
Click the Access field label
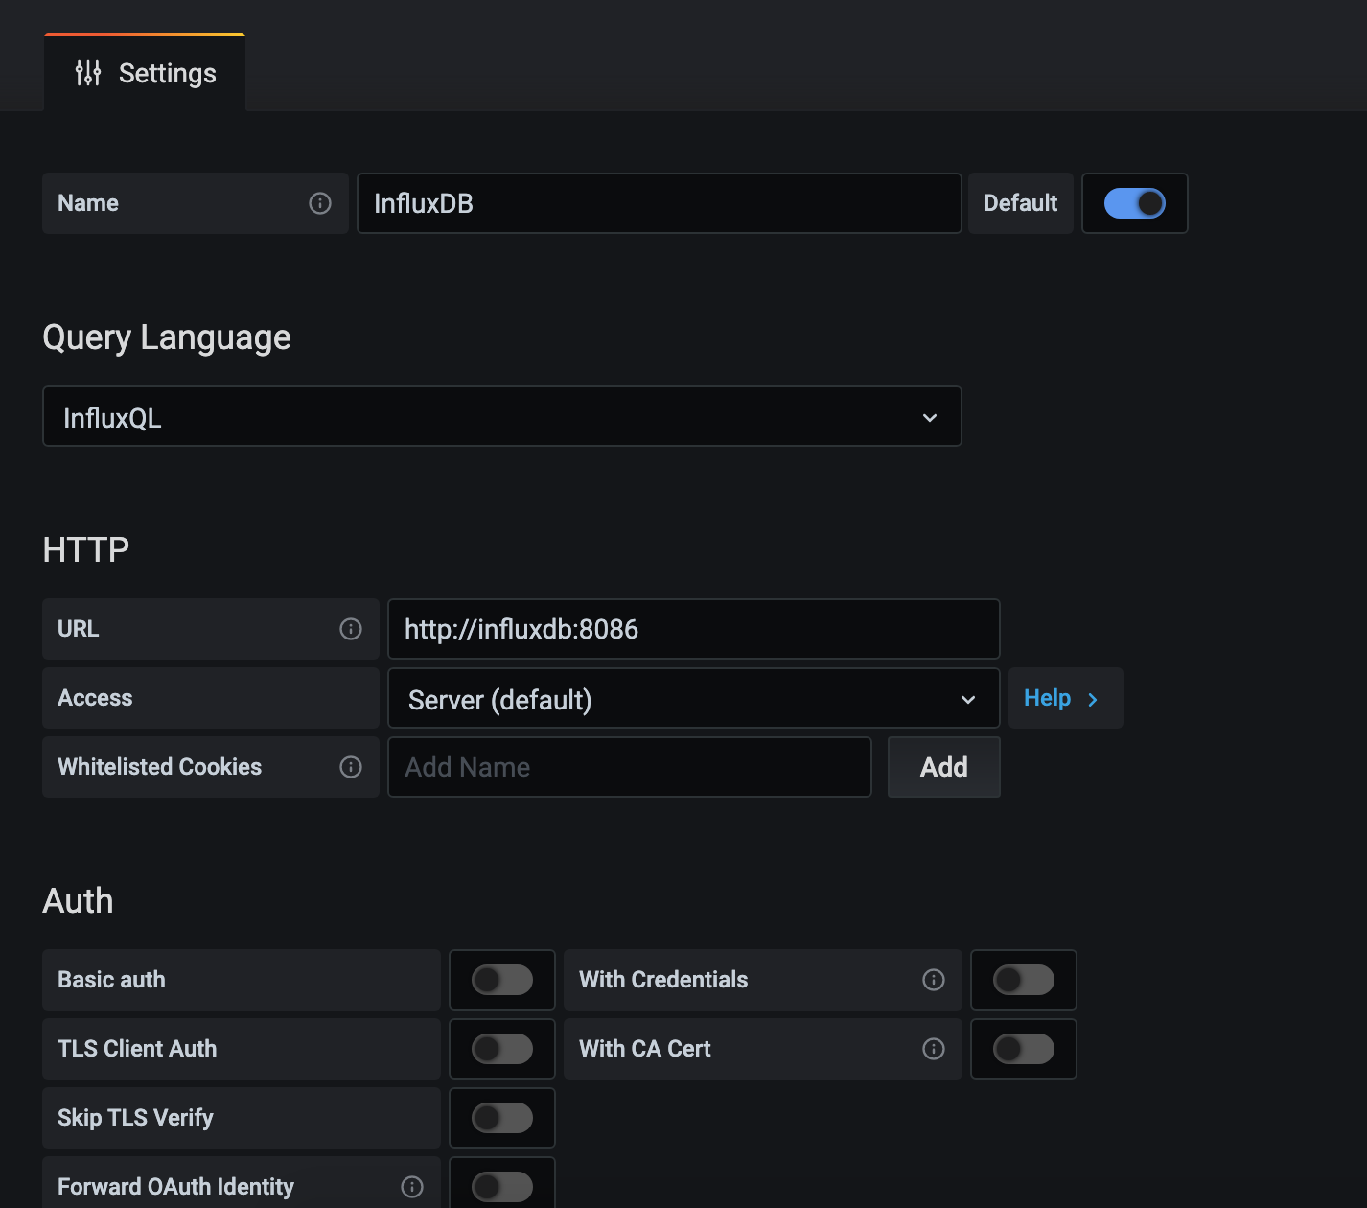coord(95,698)
